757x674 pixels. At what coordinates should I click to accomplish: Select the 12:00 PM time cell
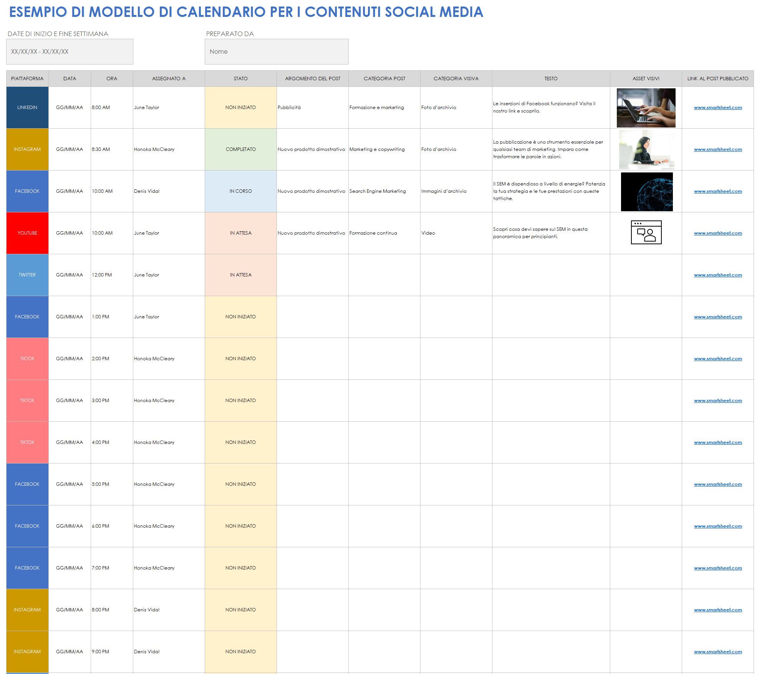click(112, 275)
